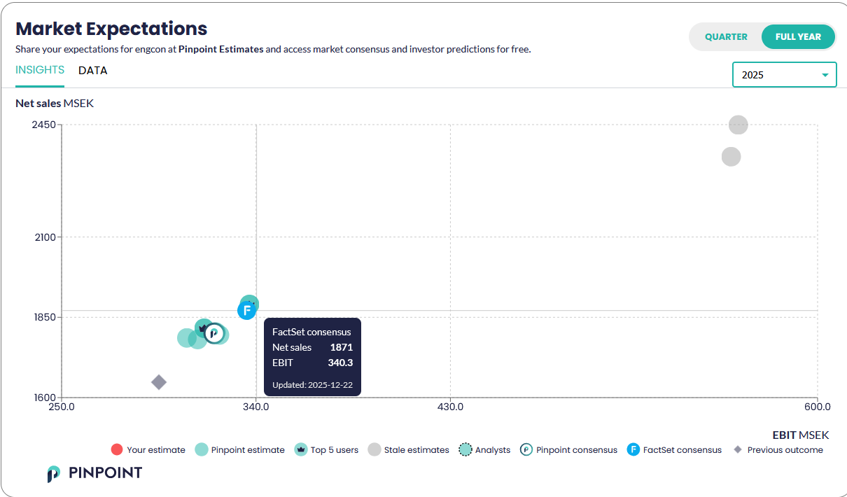Click the Pinpoint consensus marker on chart
The height and width of the screenshot is (497, 847).
coord(214,333)
